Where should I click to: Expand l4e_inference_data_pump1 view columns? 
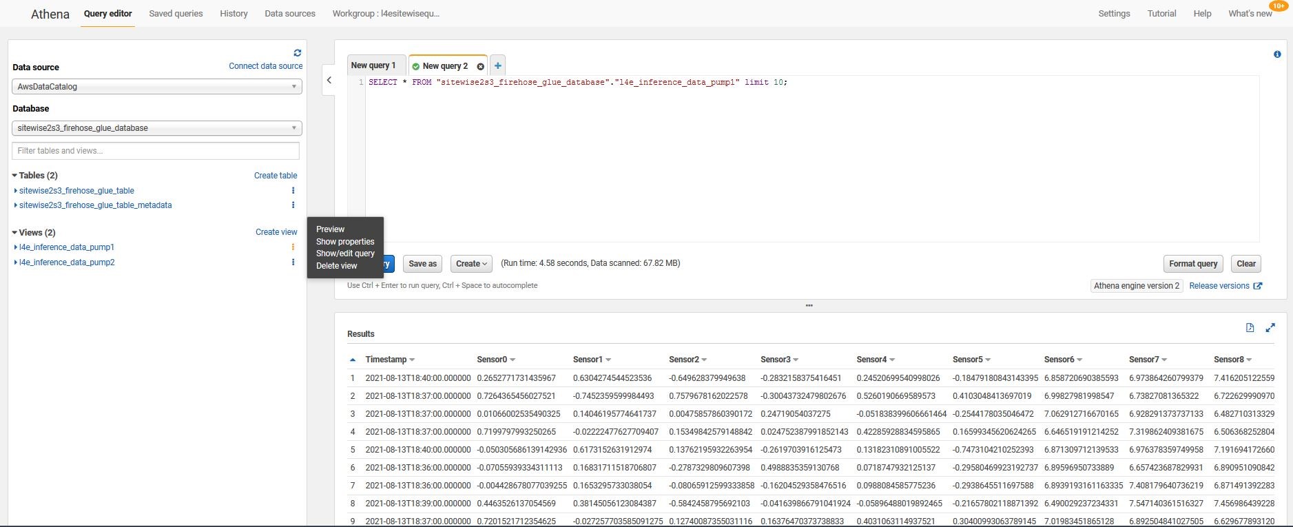[x=16, y=247]
